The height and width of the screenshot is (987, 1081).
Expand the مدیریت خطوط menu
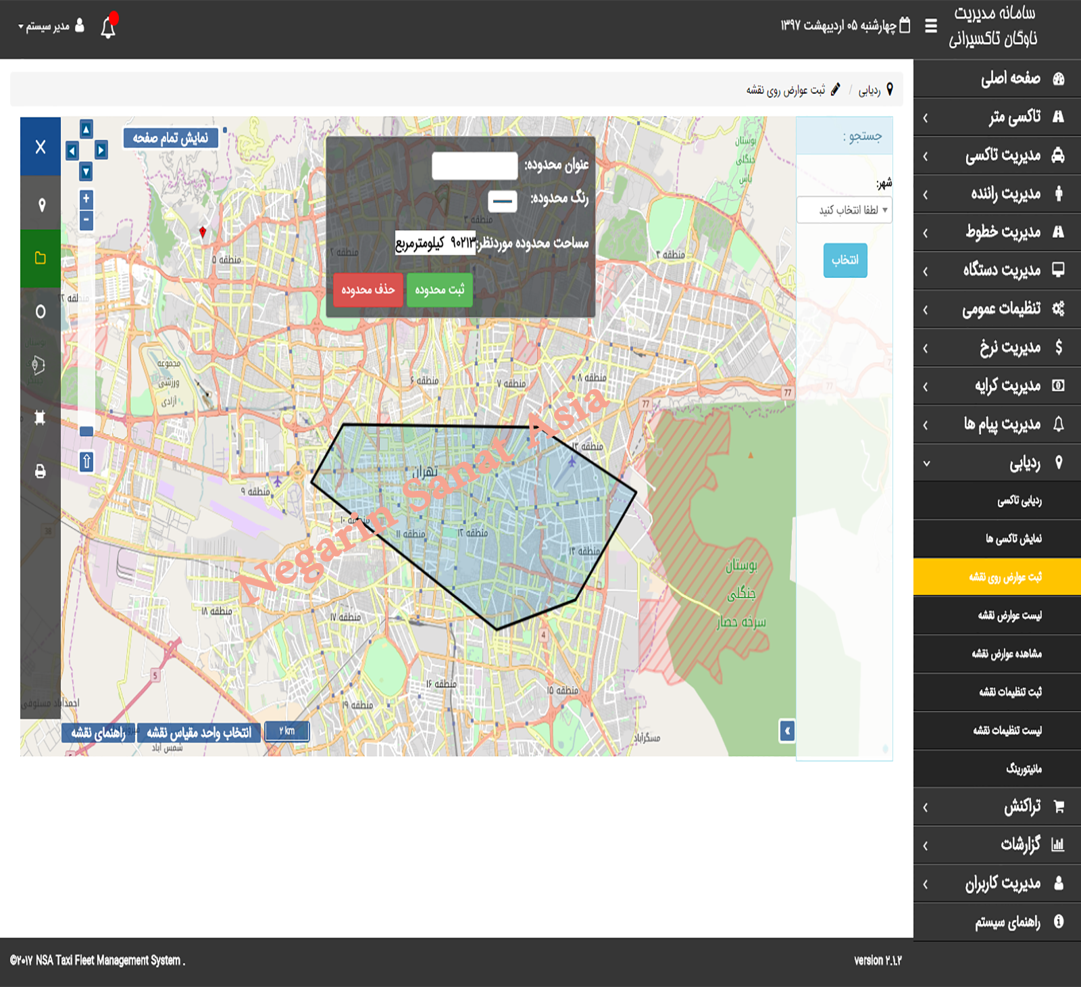pos(997,233)
